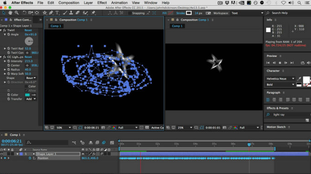Reset the Twirl effect
311x174 pixels.
28,30
